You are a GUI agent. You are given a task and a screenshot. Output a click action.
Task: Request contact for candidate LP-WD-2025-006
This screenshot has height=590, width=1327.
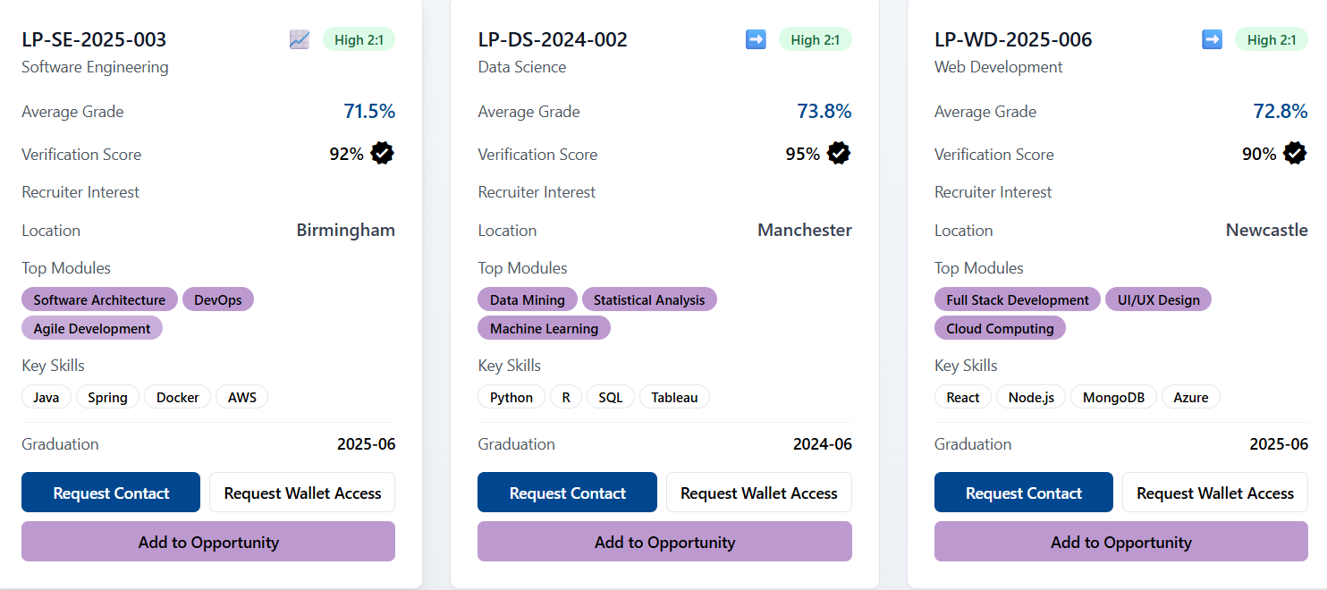(1023, 493)
